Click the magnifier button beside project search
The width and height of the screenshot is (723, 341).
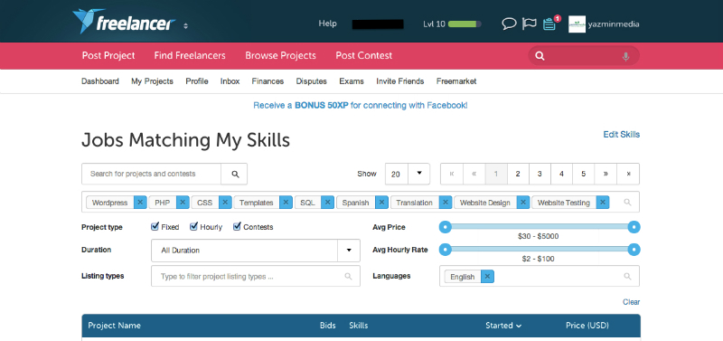(x=235, y=174)
